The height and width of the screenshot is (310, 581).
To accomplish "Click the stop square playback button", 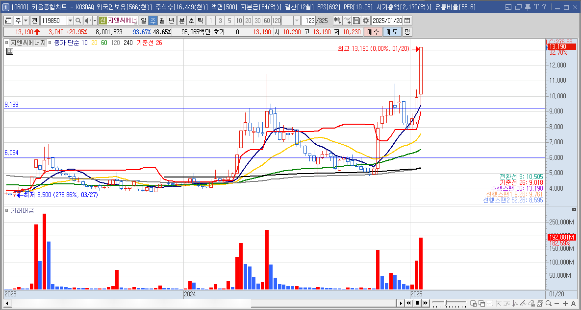I will click(x=417, y=303).
